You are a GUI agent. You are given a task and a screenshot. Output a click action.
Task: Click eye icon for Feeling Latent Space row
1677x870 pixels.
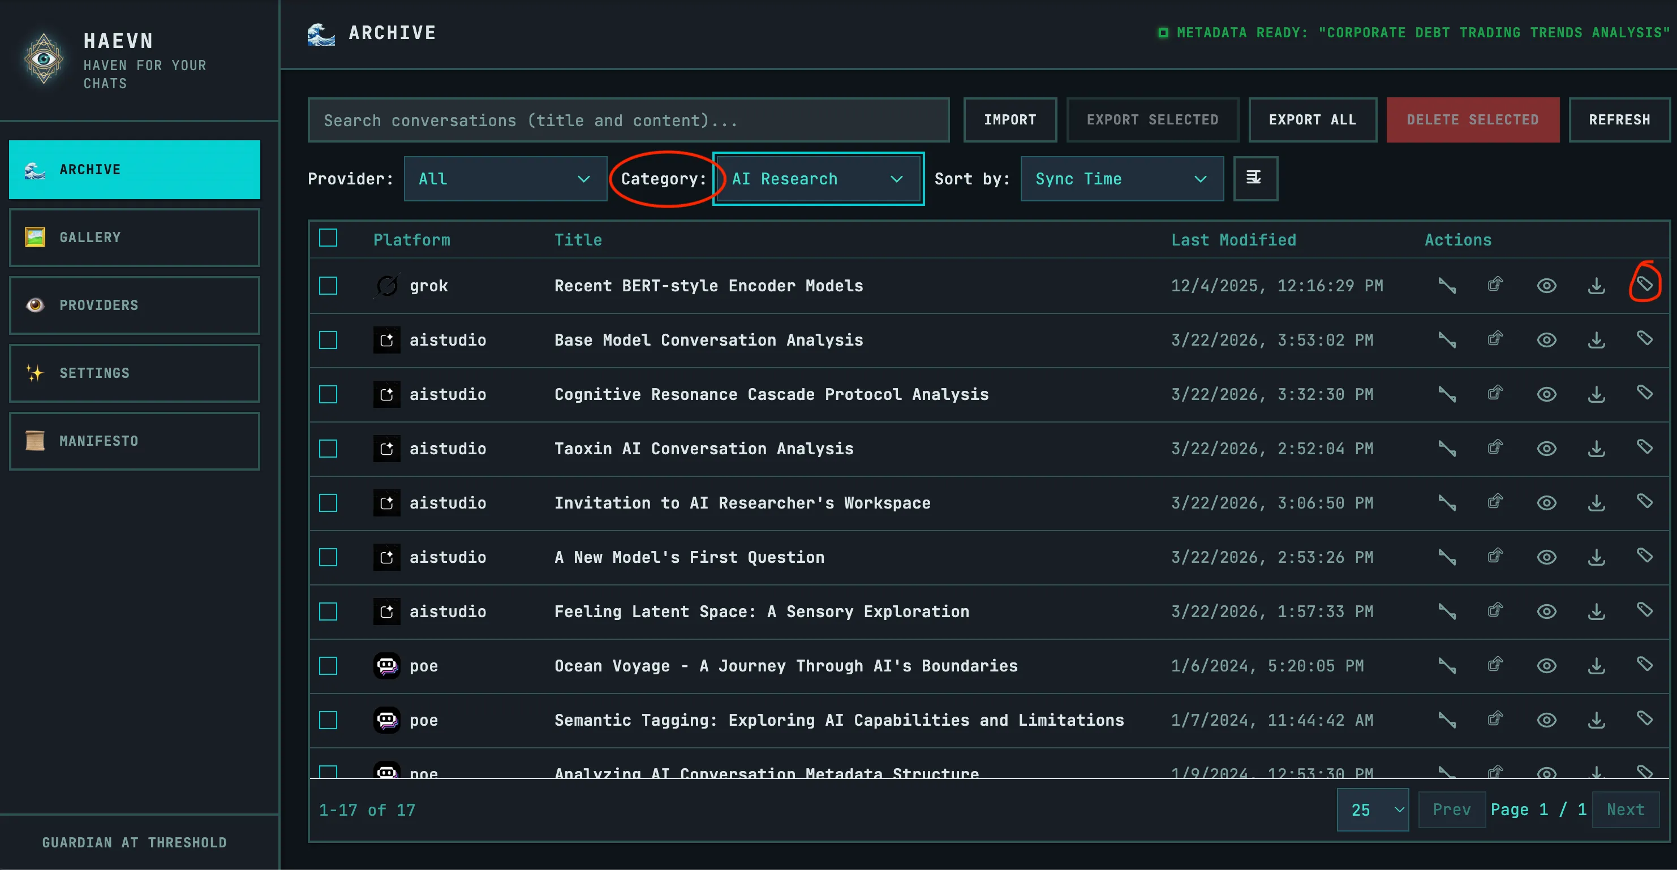[x=1546, y=611]
